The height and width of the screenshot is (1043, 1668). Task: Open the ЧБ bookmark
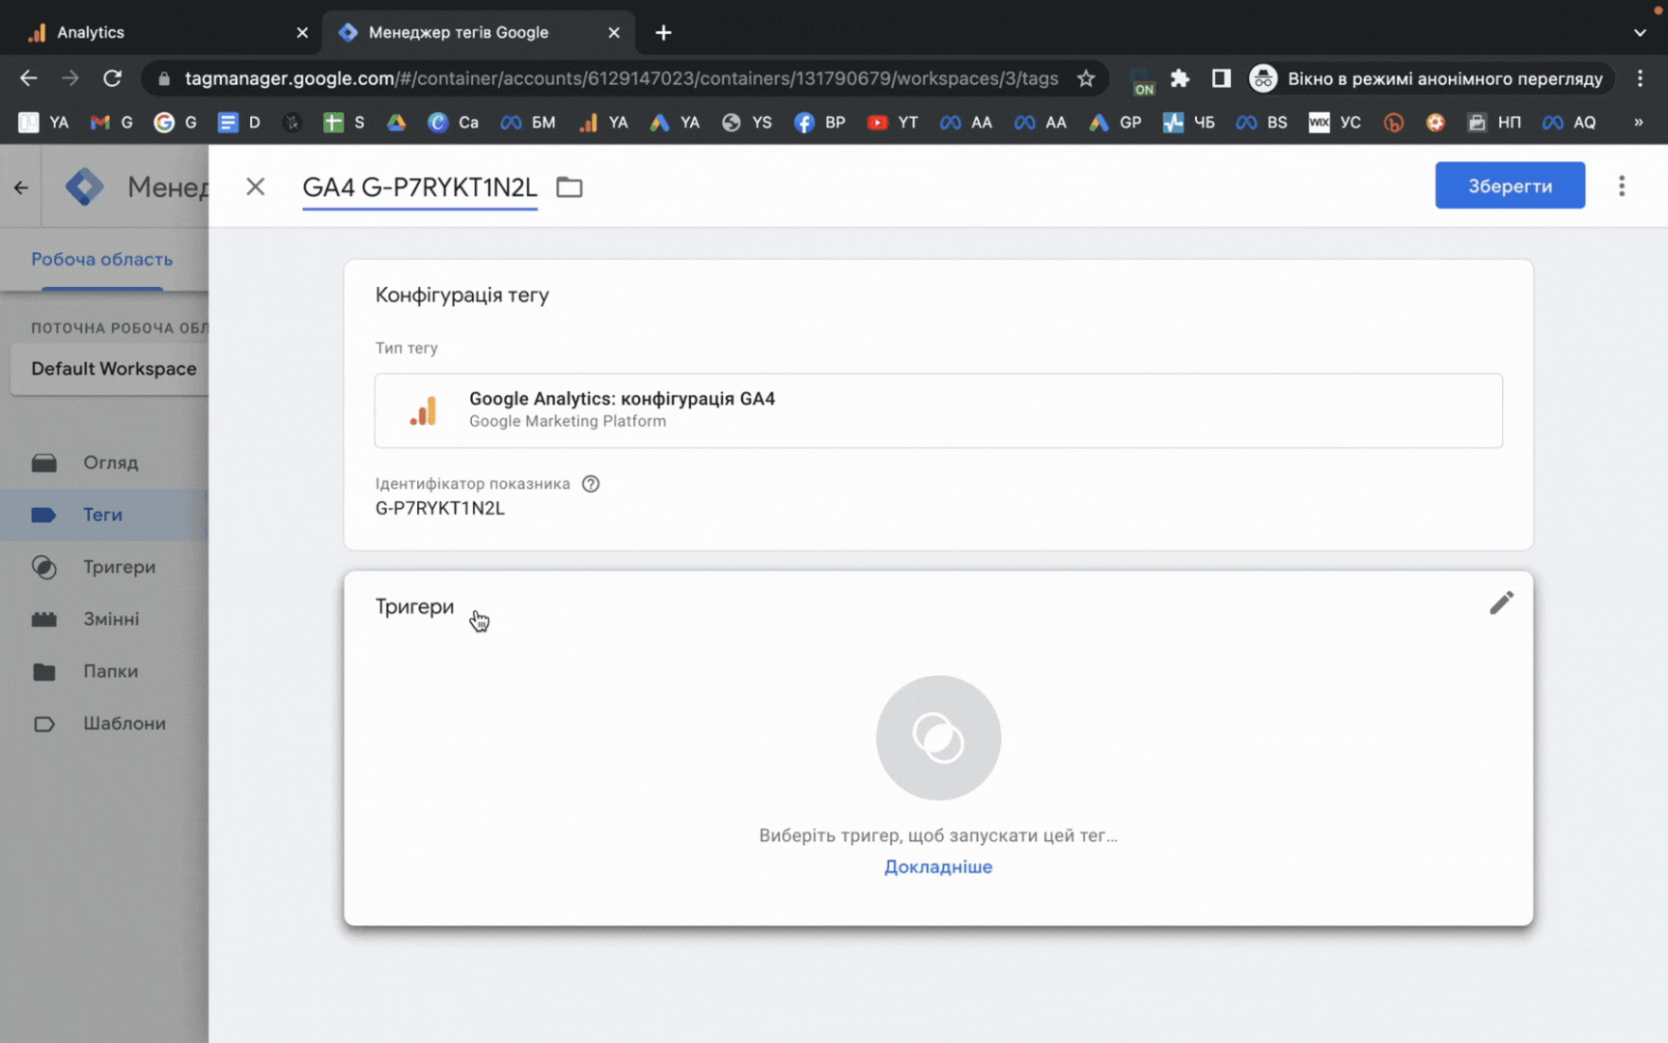click(1189, 123)
